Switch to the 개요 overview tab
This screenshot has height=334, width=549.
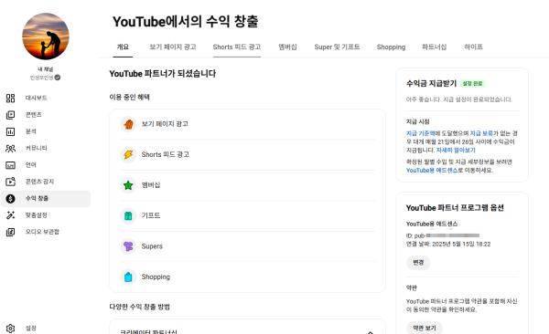[x=123, y=47]
